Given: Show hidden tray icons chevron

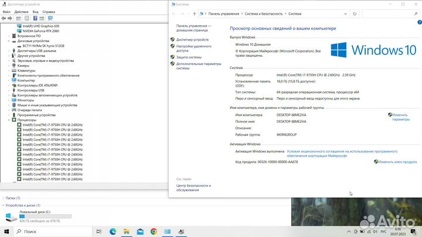Looking at the screenshot, I should pos(349,231).
